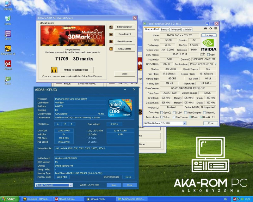
Task: Toggle the CUDA checkbox
Action: coord(174,113)
